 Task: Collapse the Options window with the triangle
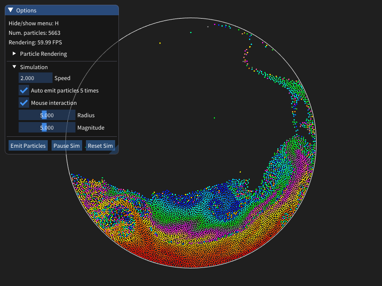click(11, 10)
